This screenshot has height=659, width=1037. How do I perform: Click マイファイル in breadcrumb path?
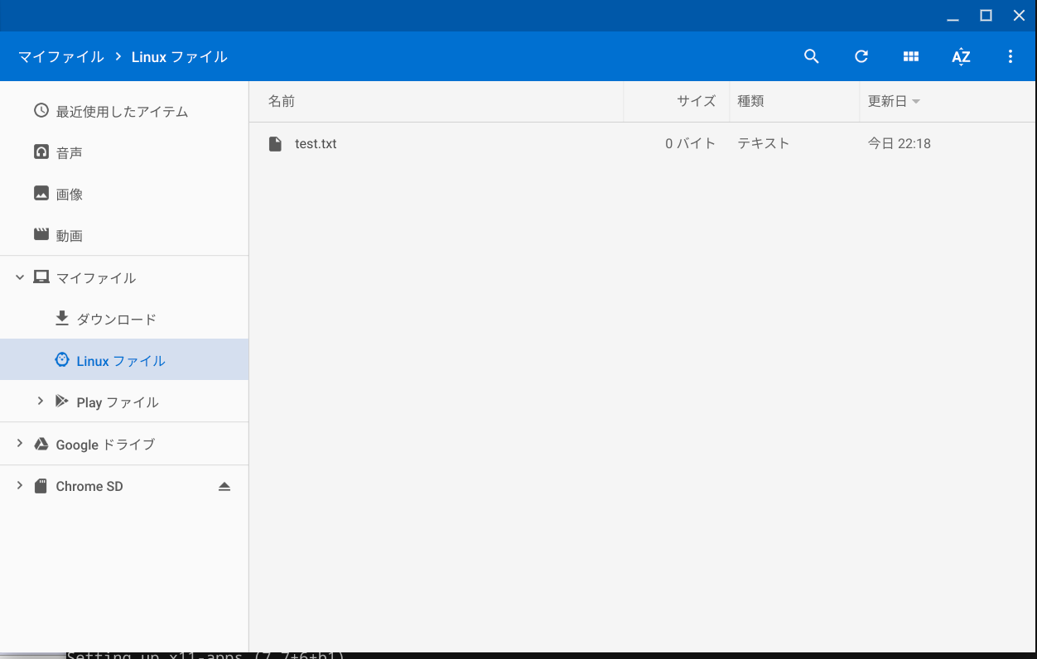pos(61,56)
